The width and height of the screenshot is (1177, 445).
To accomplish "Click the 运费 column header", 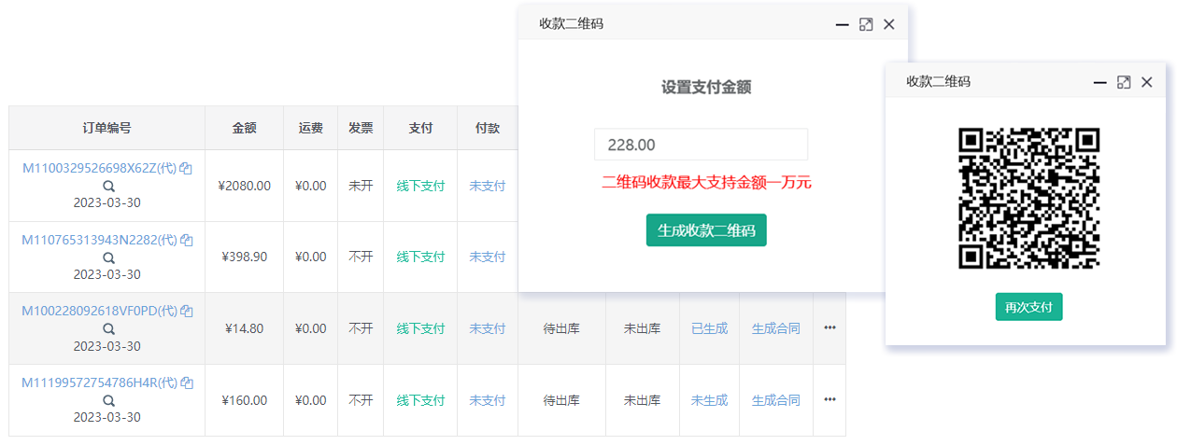I will [x=310, y=128].
